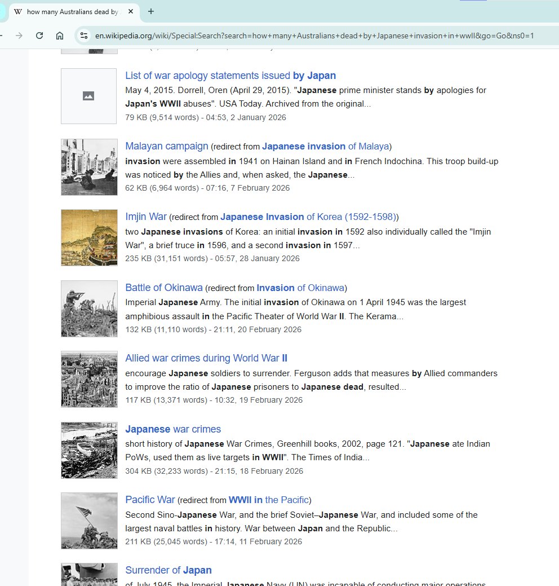Click redirect text 'Japanese Invasion of Korea (1592-1598)'
The height and width of the screenshot is (586, 559).
coord(308,217)
